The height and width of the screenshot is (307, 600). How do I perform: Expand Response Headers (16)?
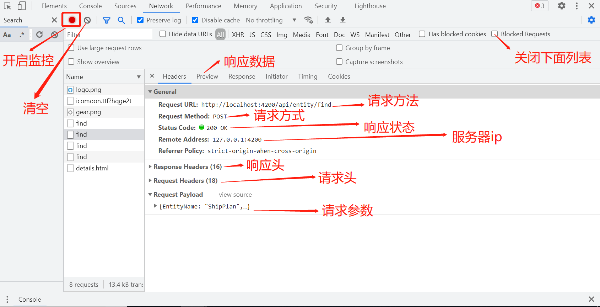150,166
